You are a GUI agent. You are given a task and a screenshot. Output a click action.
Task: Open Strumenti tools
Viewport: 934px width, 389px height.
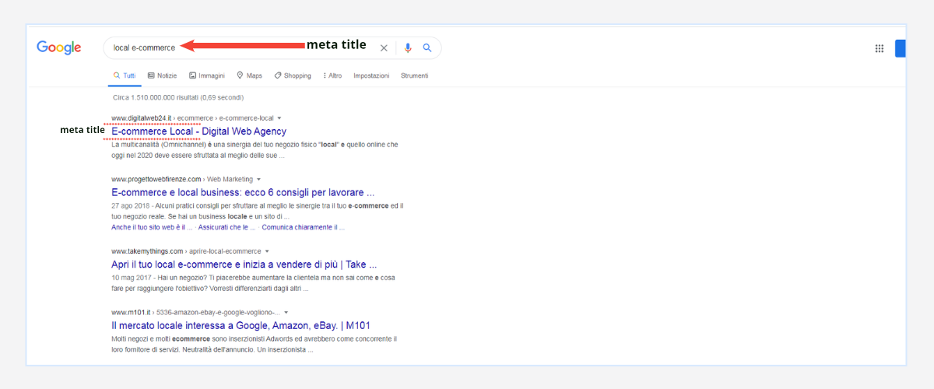click(414, 75)
